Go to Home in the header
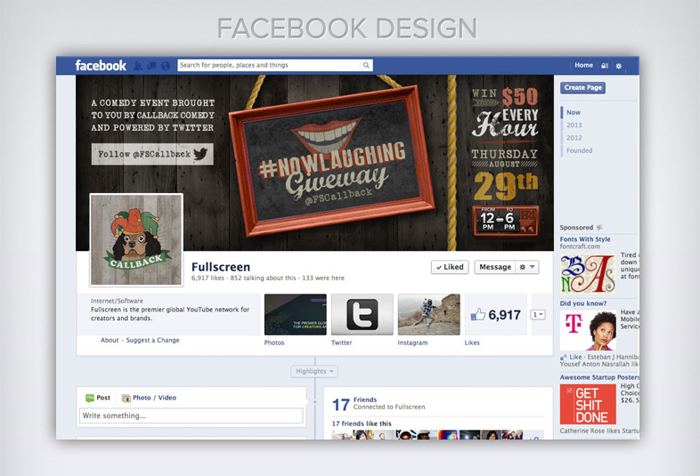This screenshot has height=476, width=700. [x=583, y=65]
